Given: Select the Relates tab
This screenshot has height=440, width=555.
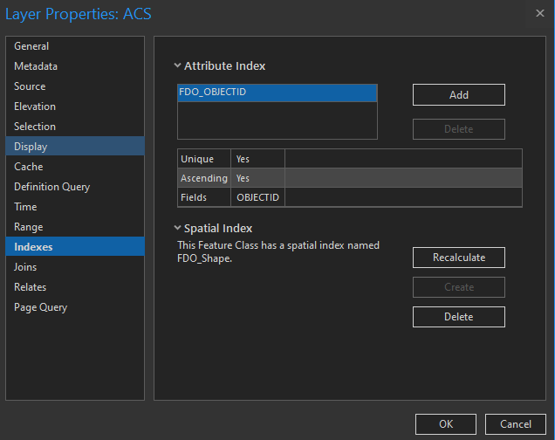Looking at the screenshot, I should [x=31, y=287].
